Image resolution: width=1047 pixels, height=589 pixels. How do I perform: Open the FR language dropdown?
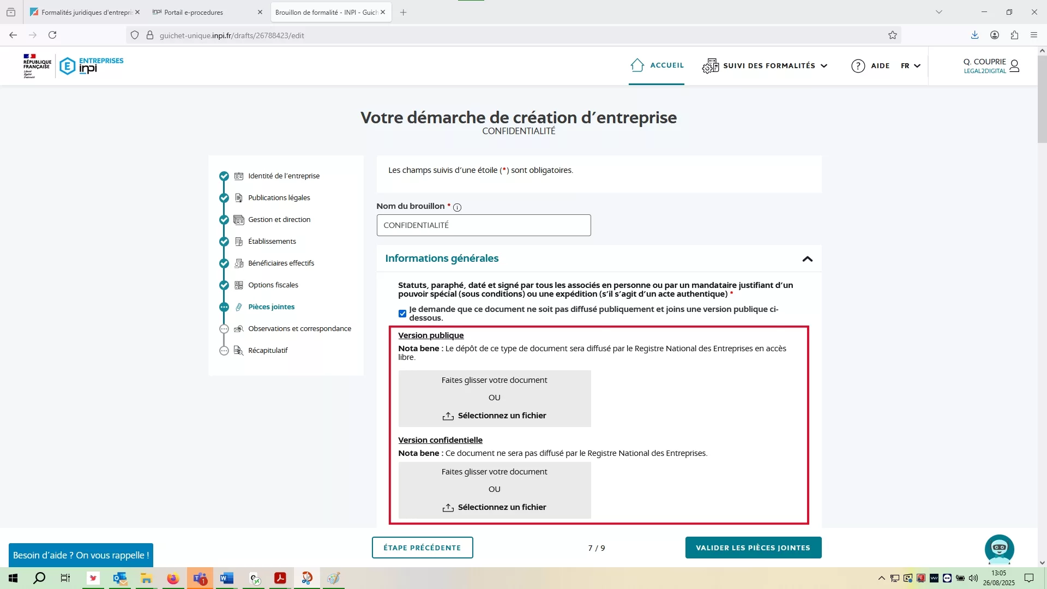(x=911, y=66)
